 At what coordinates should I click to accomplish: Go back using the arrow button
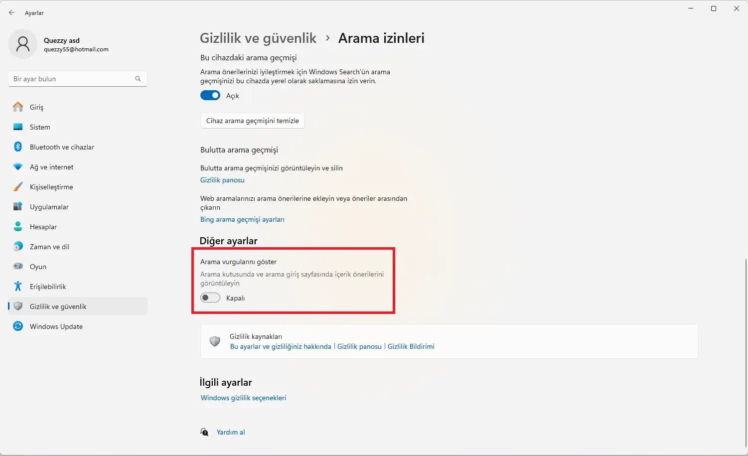point(12,12)
